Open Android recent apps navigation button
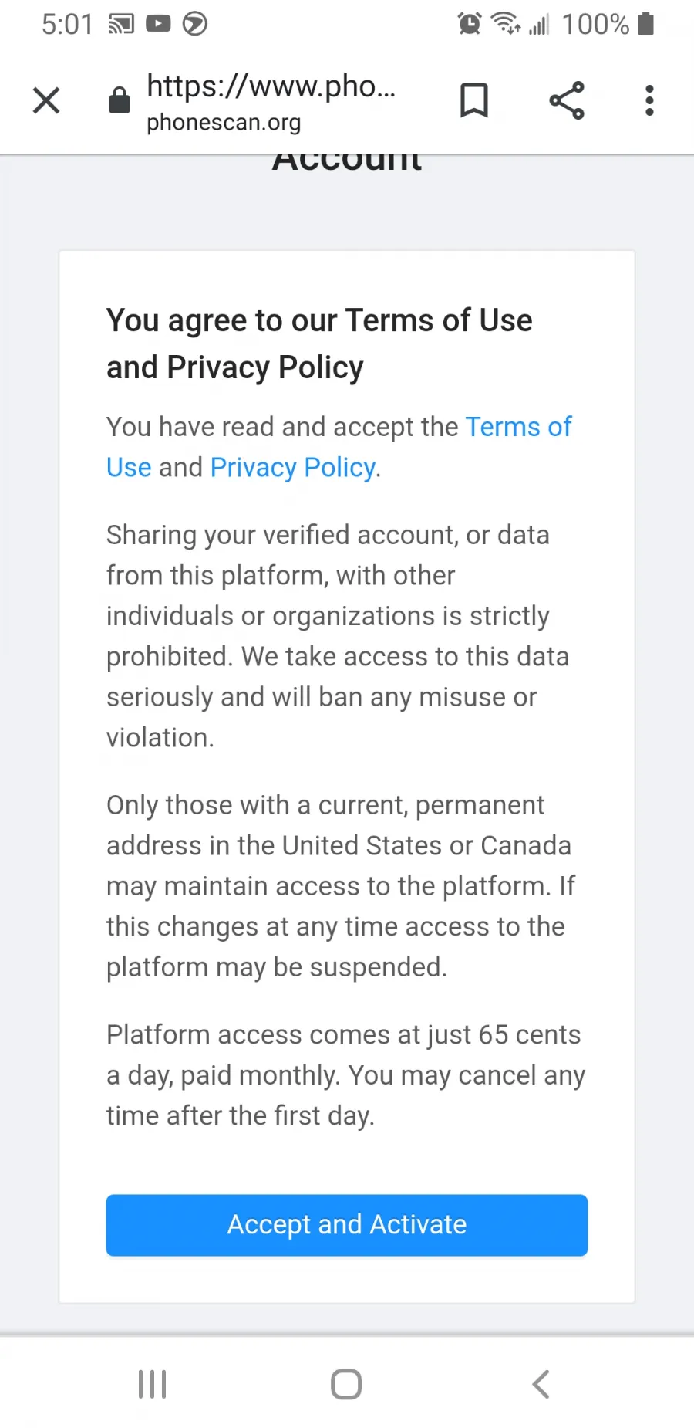This screenshot has height=1428, width=694. (153, 1384)
